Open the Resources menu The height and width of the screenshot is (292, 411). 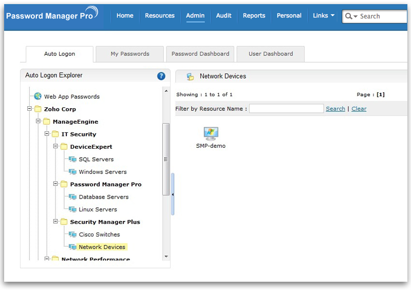tap(160, 16)
